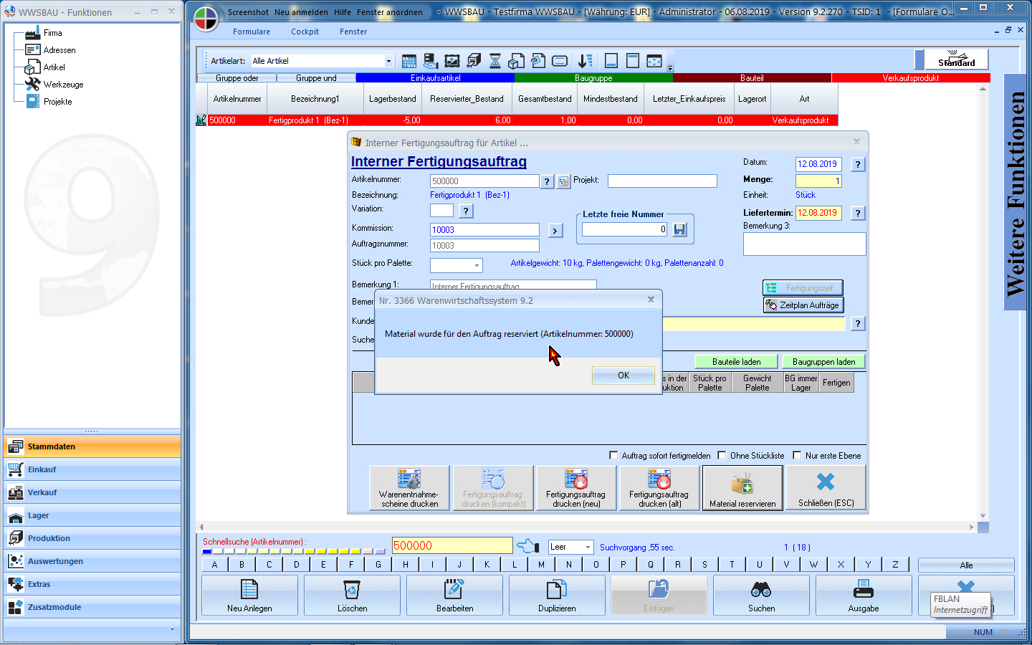This screenshot has width=1032, height=645.
Task: Click the save icon next to Letzte freie Nummer
Action: (x=680, y=229)
